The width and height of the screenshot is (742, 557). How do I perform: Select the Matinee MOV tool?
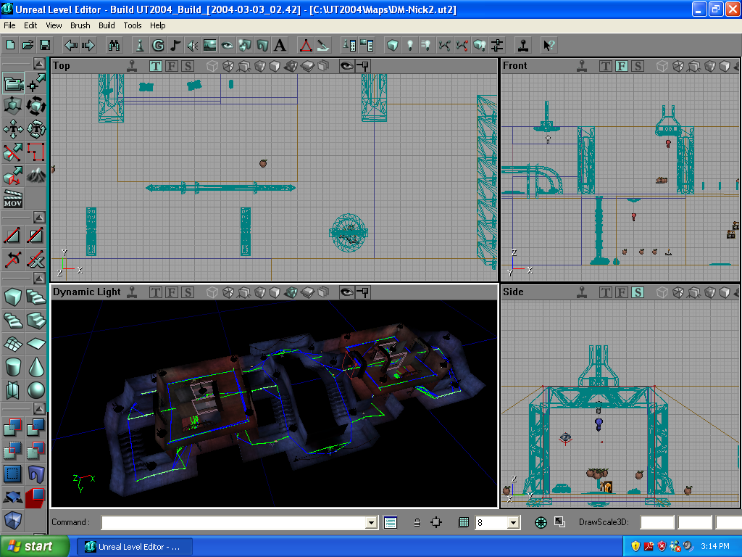(13, 199)
